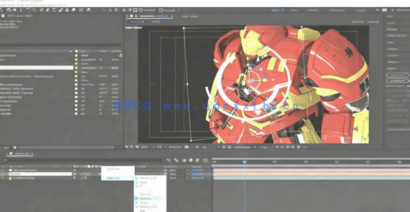Click the workspace overflow icon near search

pos(377,10)
